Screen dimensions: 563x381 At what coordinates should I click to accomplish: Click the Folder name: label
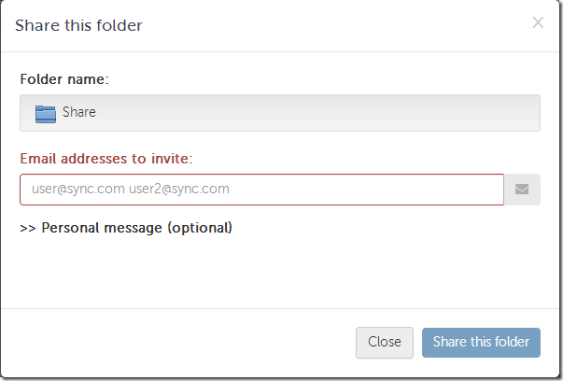point(64,79)
